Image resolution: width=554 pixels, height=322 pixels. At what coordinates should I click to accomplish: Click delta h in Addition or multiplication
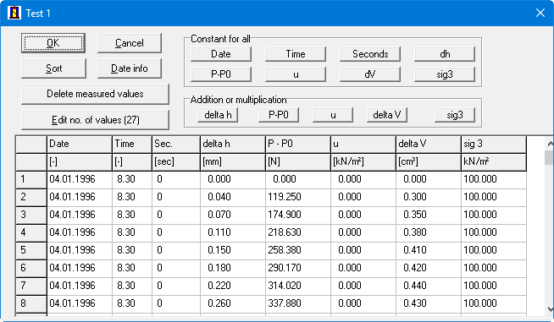click(218, 115)
